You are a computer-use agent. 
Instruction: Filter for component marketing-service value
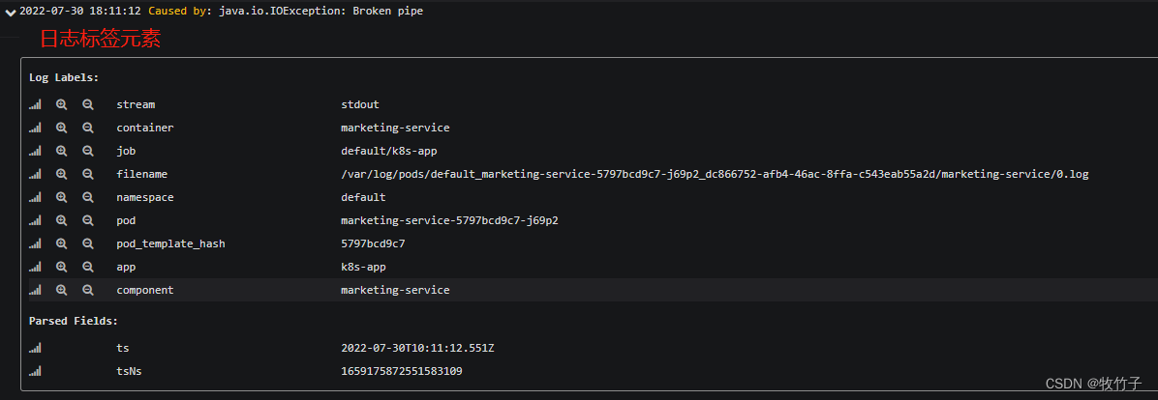coord(61,290)
